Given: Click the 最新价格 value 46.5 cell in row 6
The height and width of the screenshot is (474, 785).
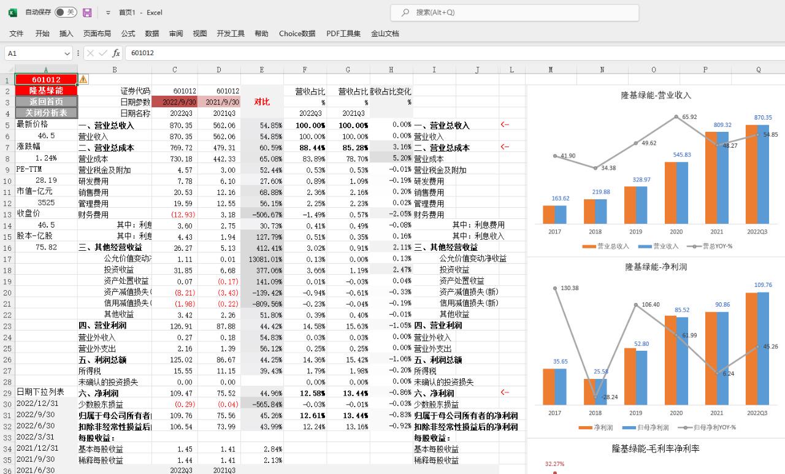Looking at the screenshot, I should click(46, 136).
